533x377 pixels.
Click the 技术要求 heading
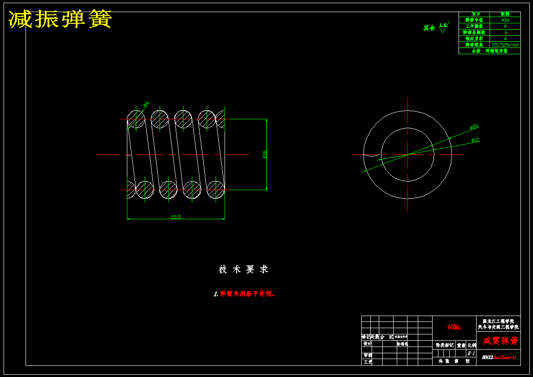(x=243, y=269)
